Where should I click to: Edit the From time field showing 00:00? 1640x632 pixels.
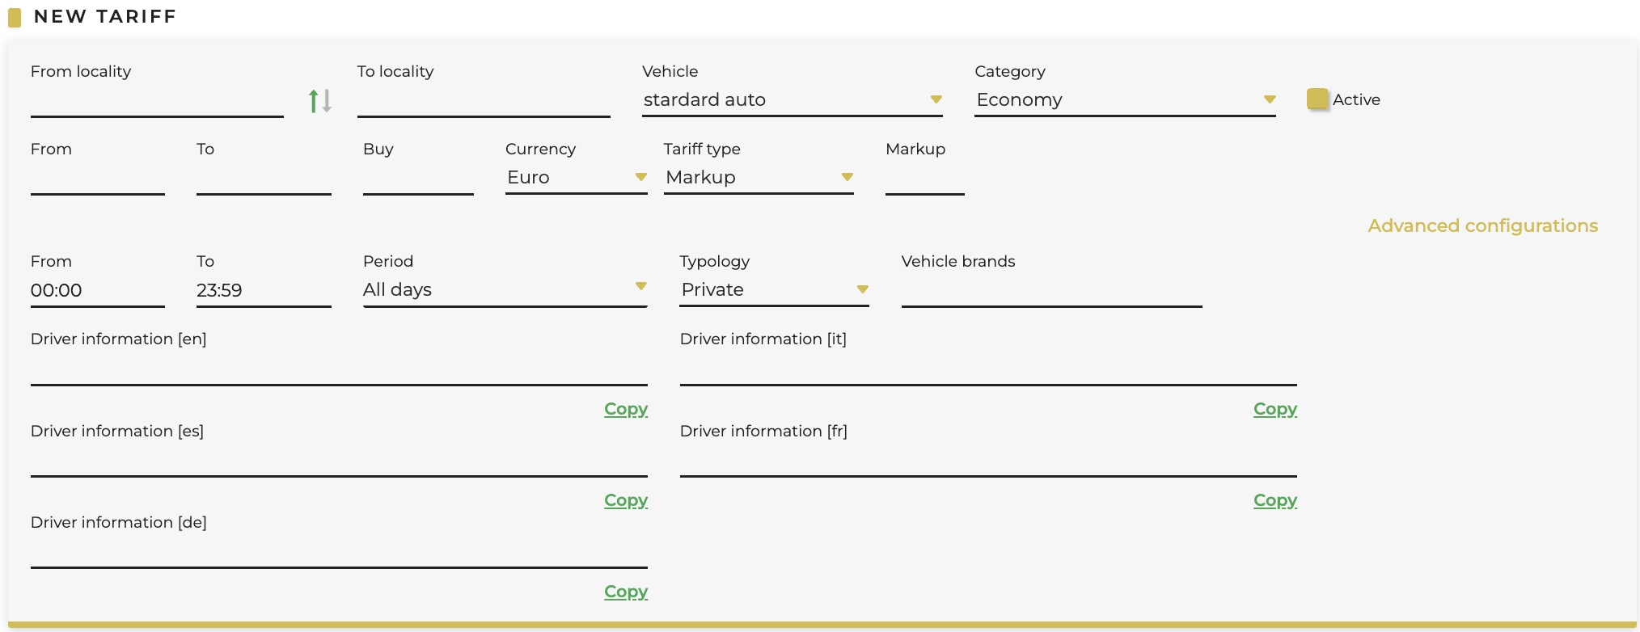click(97, 291)
